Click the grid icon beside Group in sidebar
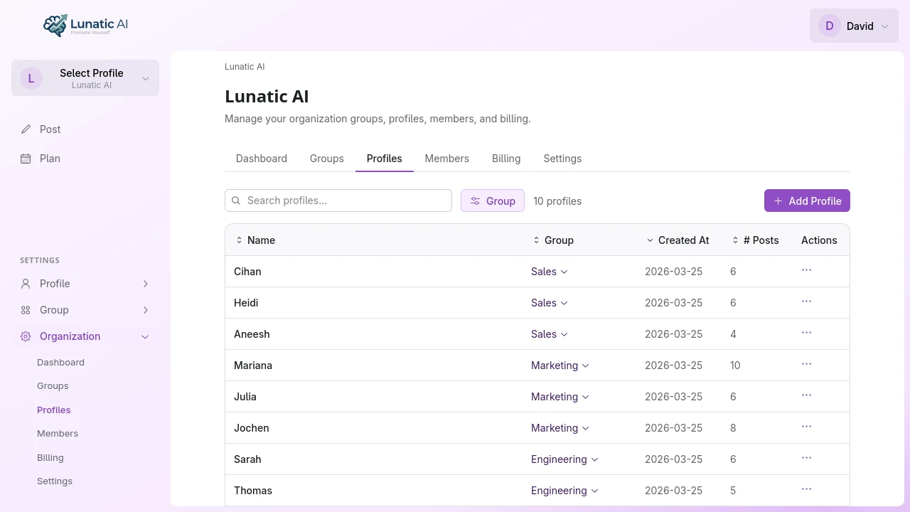Image resolution: width=910 pixels, height=512 pixels. pos(26,310)
